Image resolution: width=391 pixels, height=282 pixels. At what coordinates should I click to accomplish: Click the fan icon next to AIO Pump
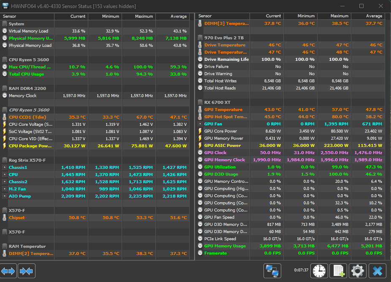[x=4, y=196]
